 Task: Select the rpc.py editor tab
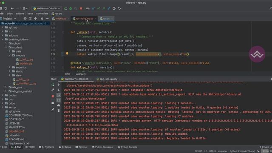[106, 19]
